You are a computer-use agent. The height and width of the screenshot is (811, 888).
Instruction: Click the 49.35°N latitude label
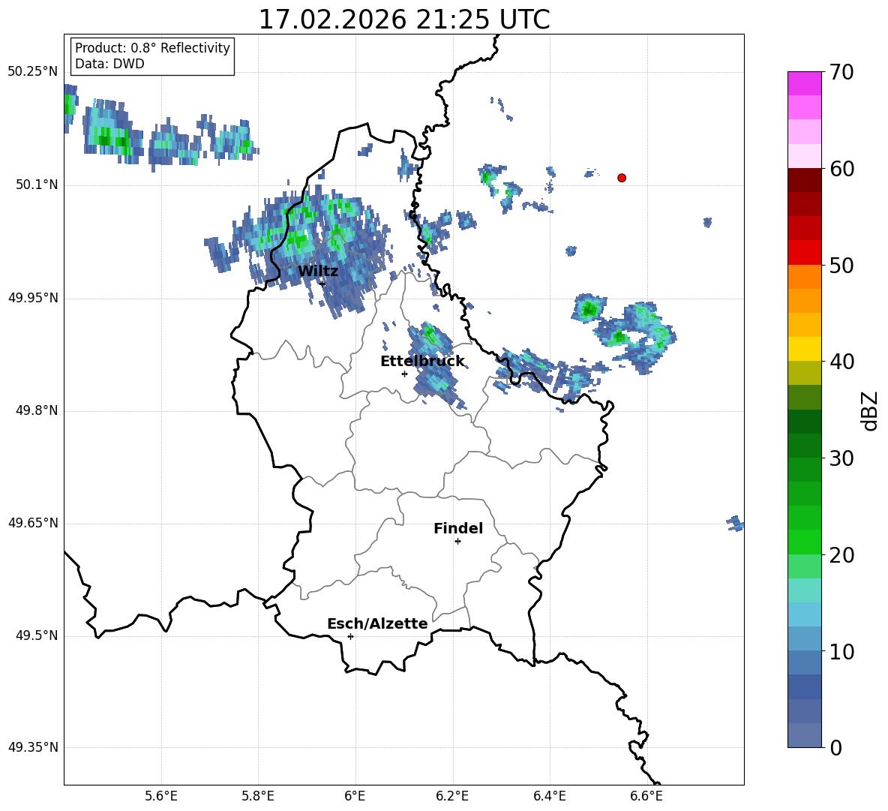[x=33, y=747]
